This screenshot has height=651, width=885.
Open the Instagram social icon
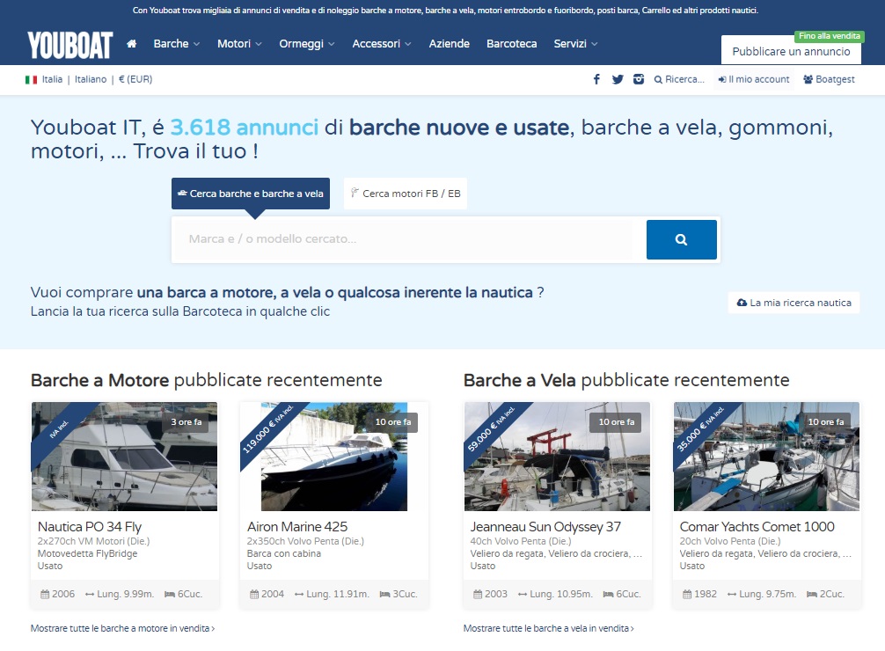[639, 79]
